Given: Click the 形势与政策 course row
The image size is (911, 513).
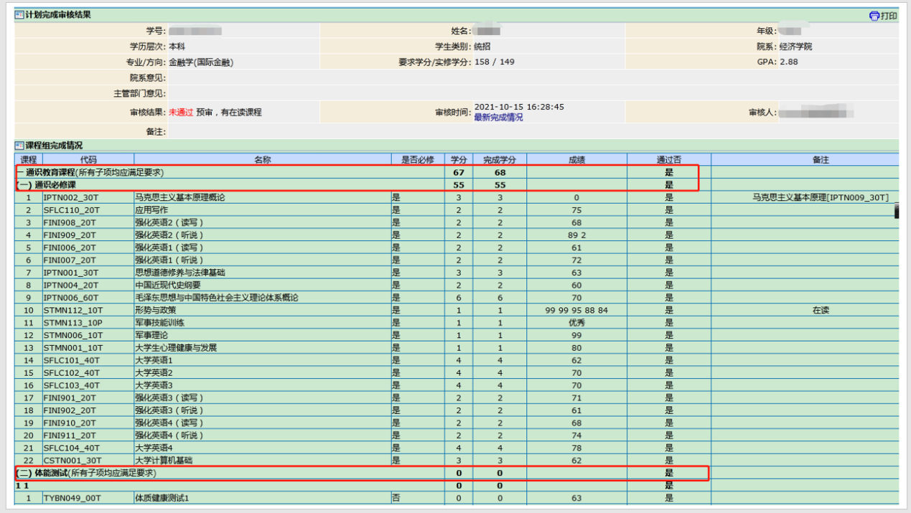Looking at the screenshot, I should 156,311.
